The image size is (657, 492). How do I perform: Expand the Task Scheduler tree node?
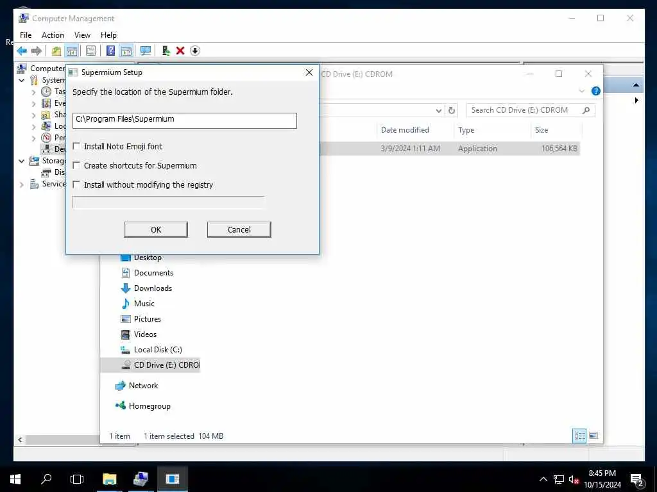tap(33, 92)
